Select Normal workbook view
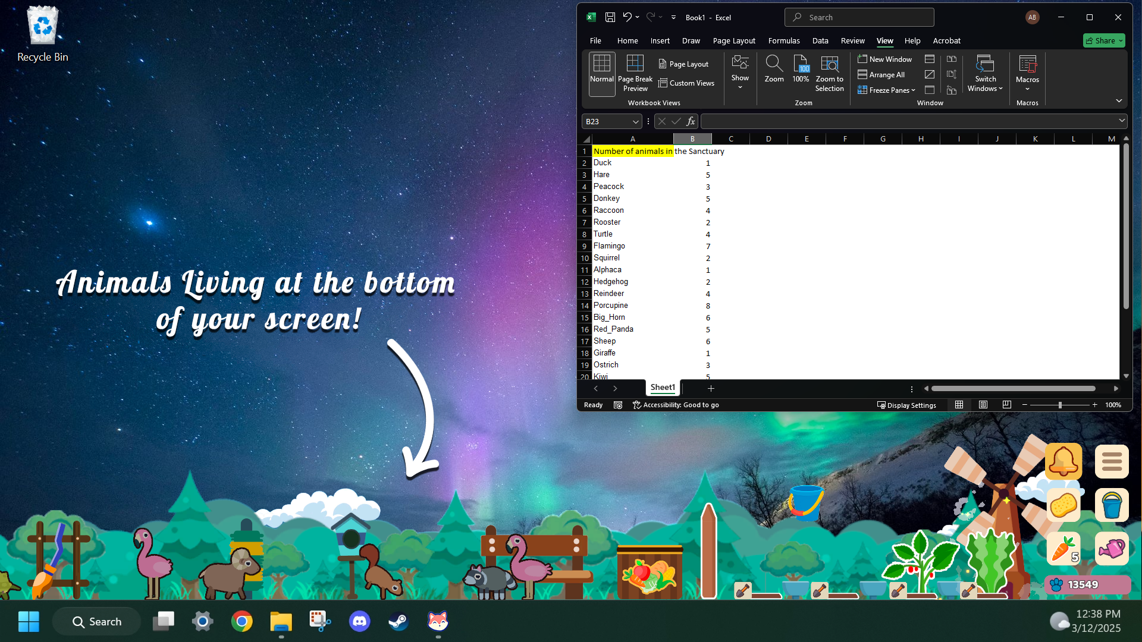Screen dimensions: 1142x642 [601, 73]
